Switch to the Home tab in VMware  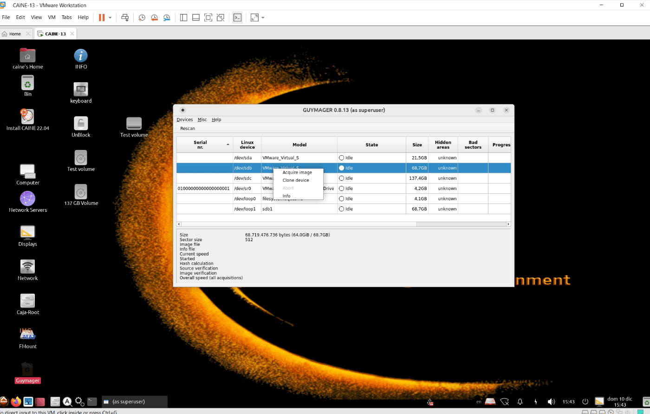click(x=15, y=34)
